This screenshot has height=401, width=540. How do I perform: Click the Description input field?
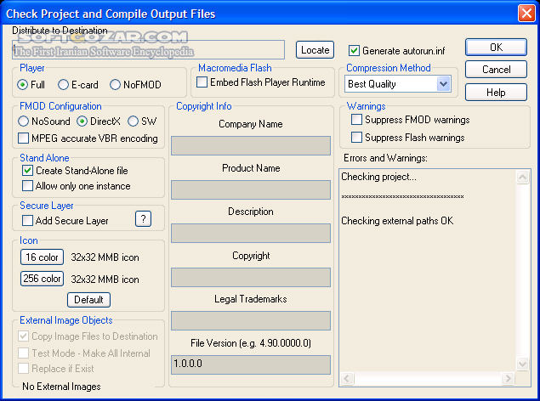tap(251, 234)
